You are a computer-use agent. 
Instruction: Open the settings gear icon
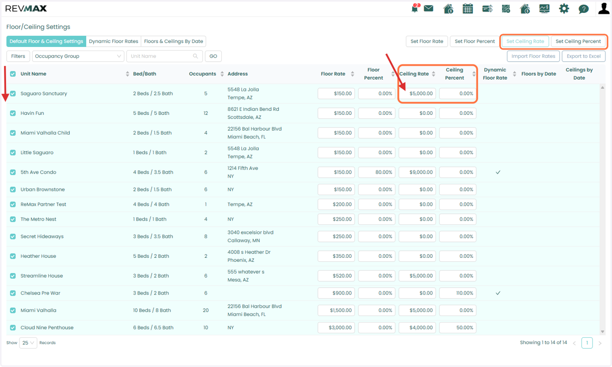pos(564,9)
